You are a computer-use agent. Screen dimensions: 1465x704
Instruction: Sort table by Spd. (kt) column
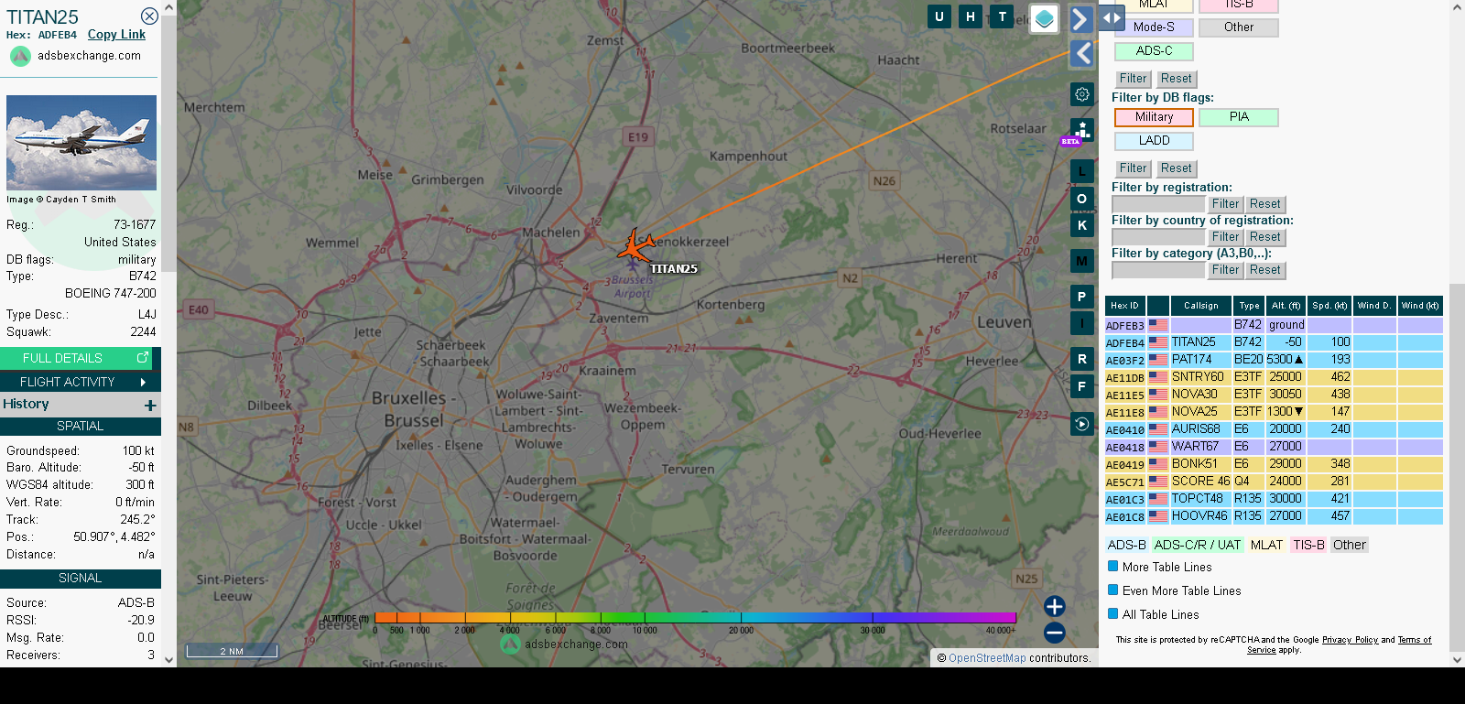pos(1329,306)
